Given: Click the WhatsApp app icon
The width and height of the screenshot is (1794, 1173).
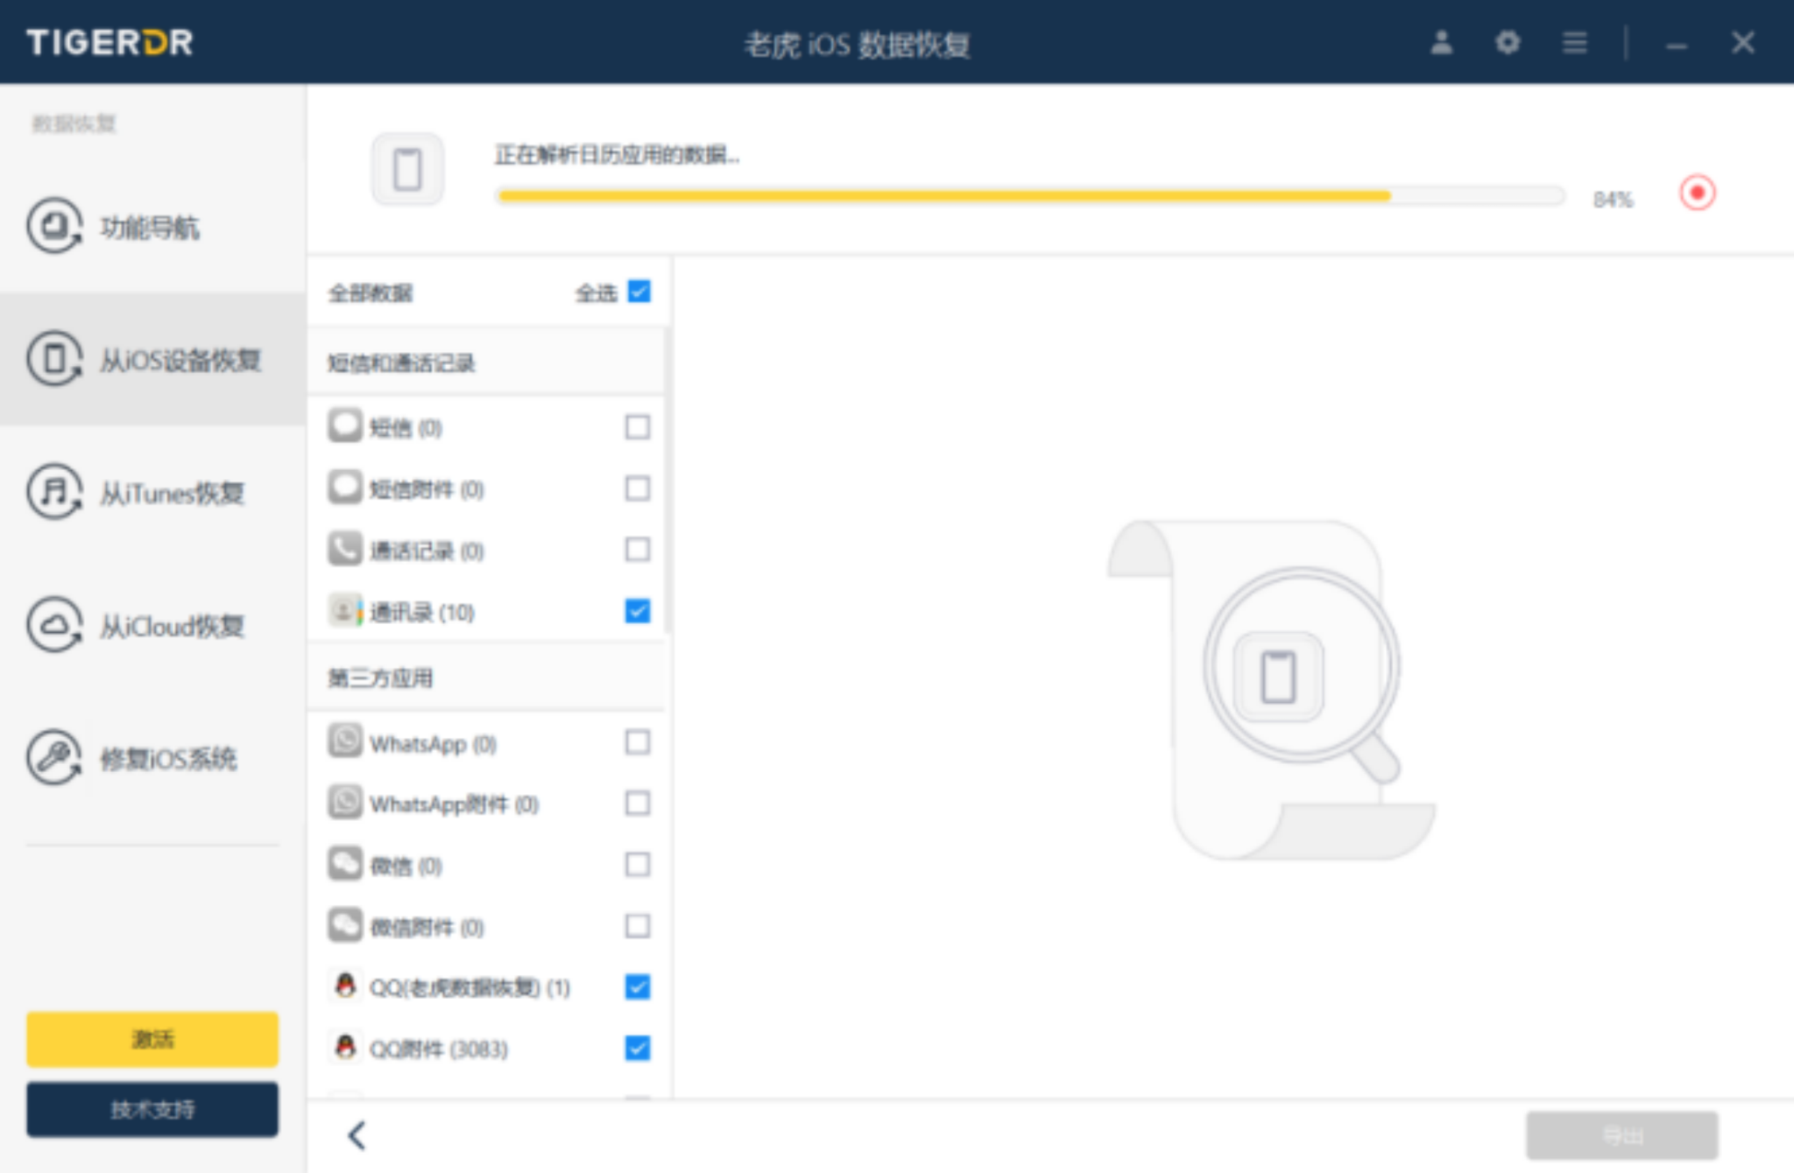Looking at the screenshot, I should [345, 742].
